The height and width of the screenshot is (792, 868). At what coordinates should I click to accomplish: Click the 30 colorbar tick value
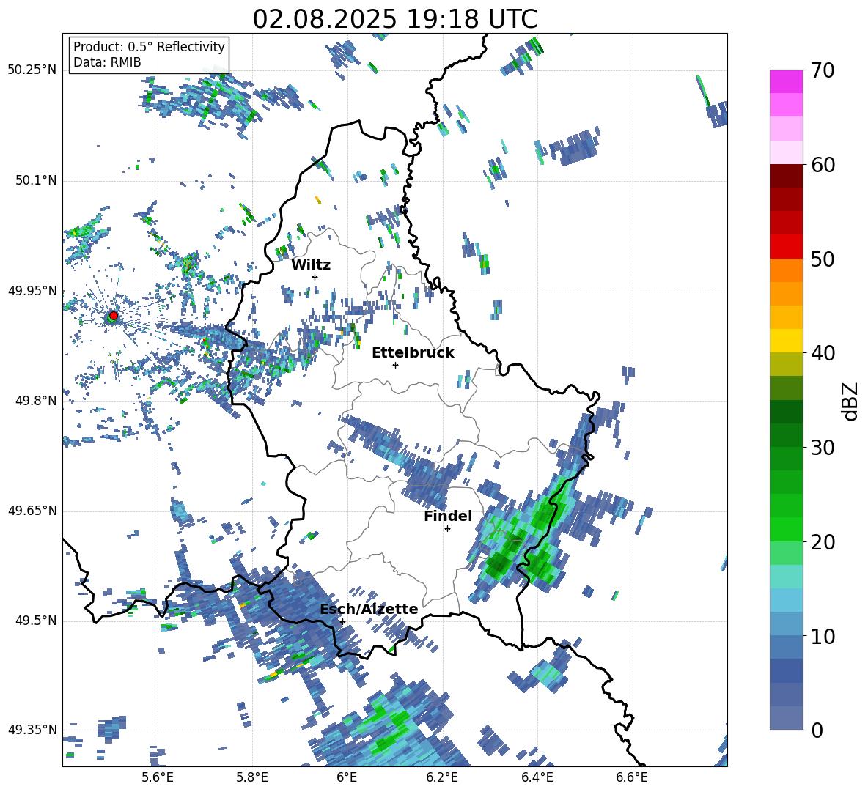[x=823, y=448]
